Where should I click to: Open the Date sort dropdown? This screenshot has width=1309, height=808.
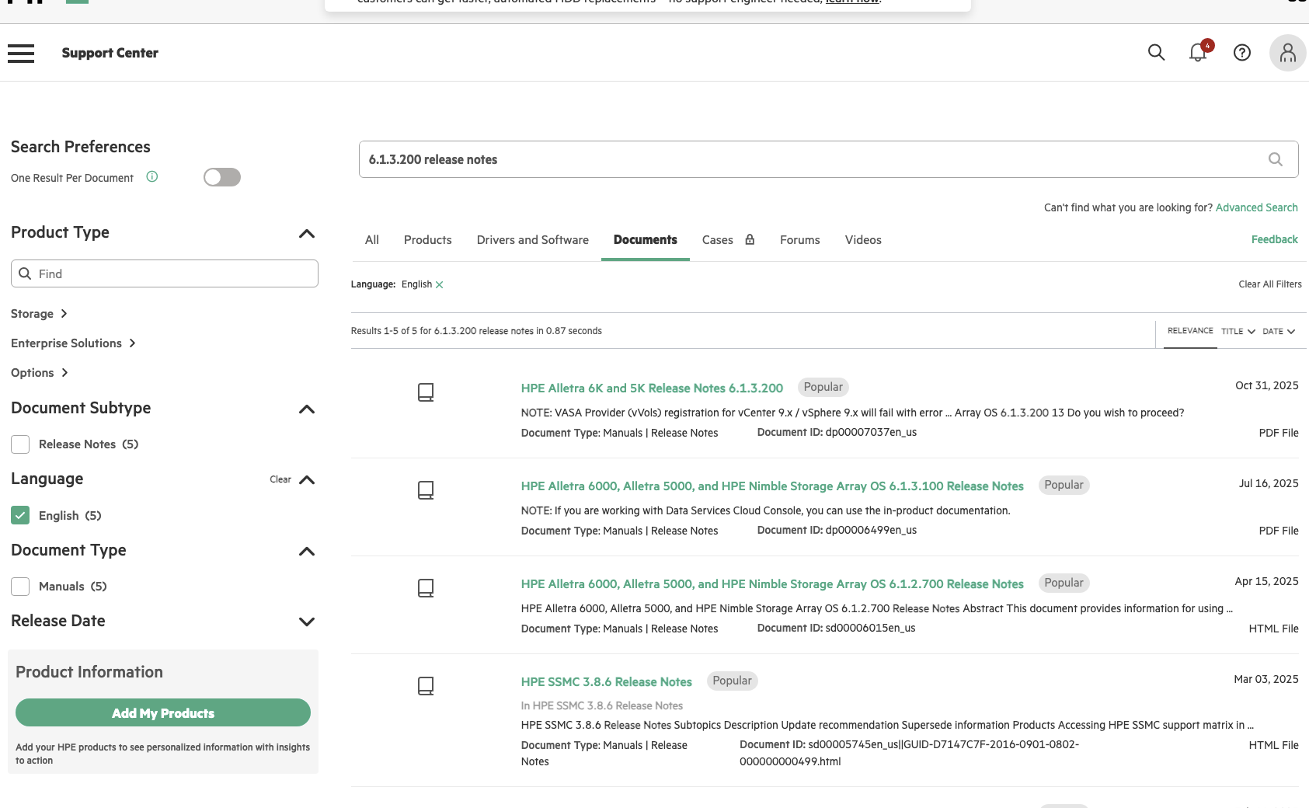(x=1278, y=332)
